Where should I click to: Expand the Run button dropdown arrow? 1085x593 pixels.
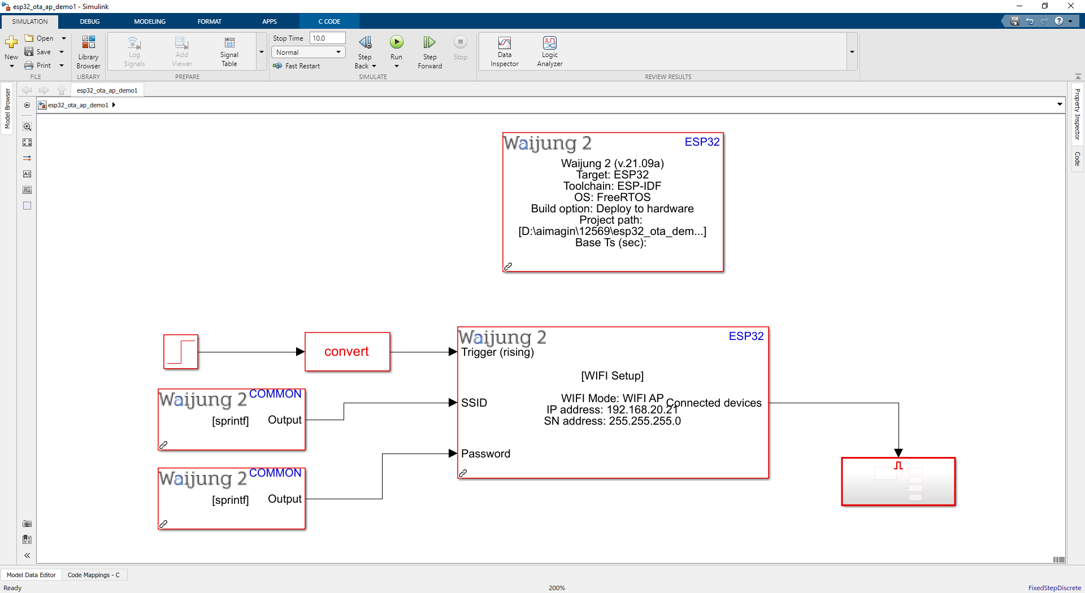click(x=397, y=66)
